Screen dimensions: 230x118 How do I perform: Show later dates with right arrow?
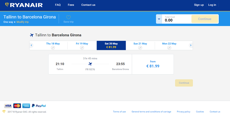tap(191, 45)
